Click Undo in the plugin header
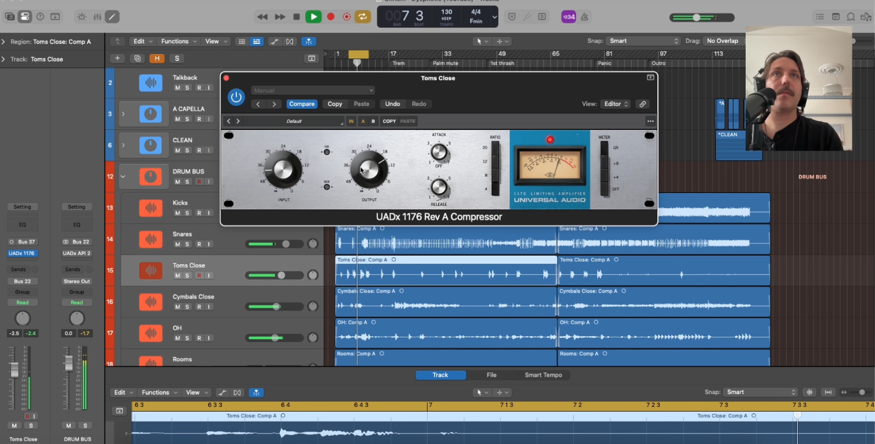The height and width of the screenshot is (444, 875). point(393,104)
